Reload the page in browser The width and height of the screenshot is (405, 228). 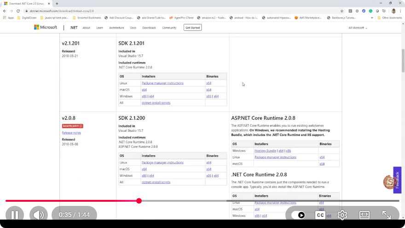[x=18, y=11]
